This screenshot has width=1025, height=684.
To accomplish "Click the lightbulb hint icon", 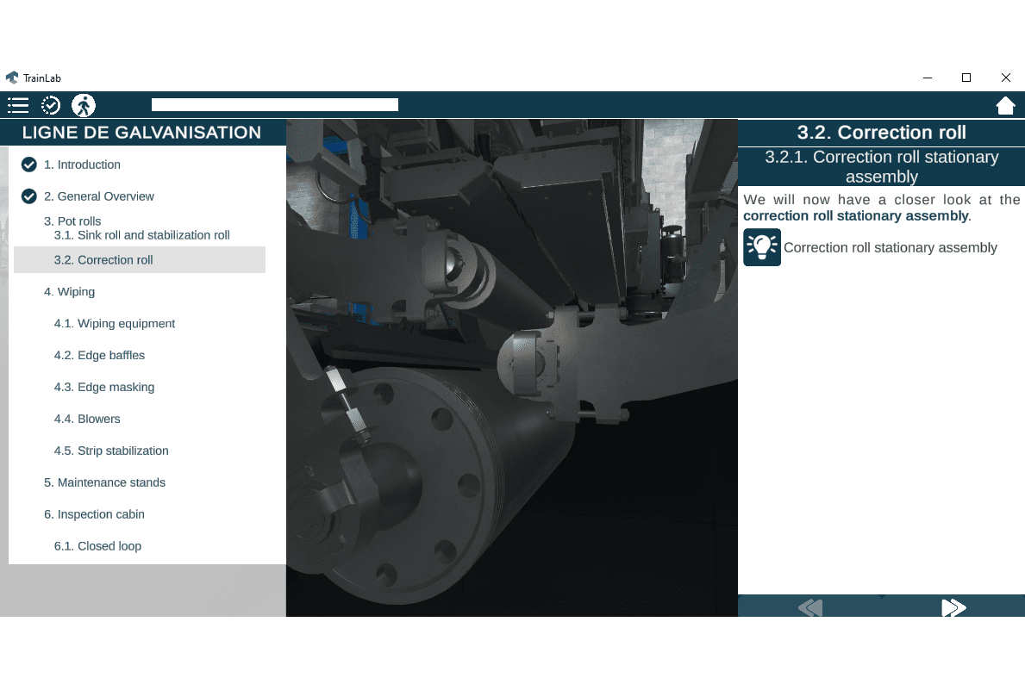I will [x=761, y=247].
